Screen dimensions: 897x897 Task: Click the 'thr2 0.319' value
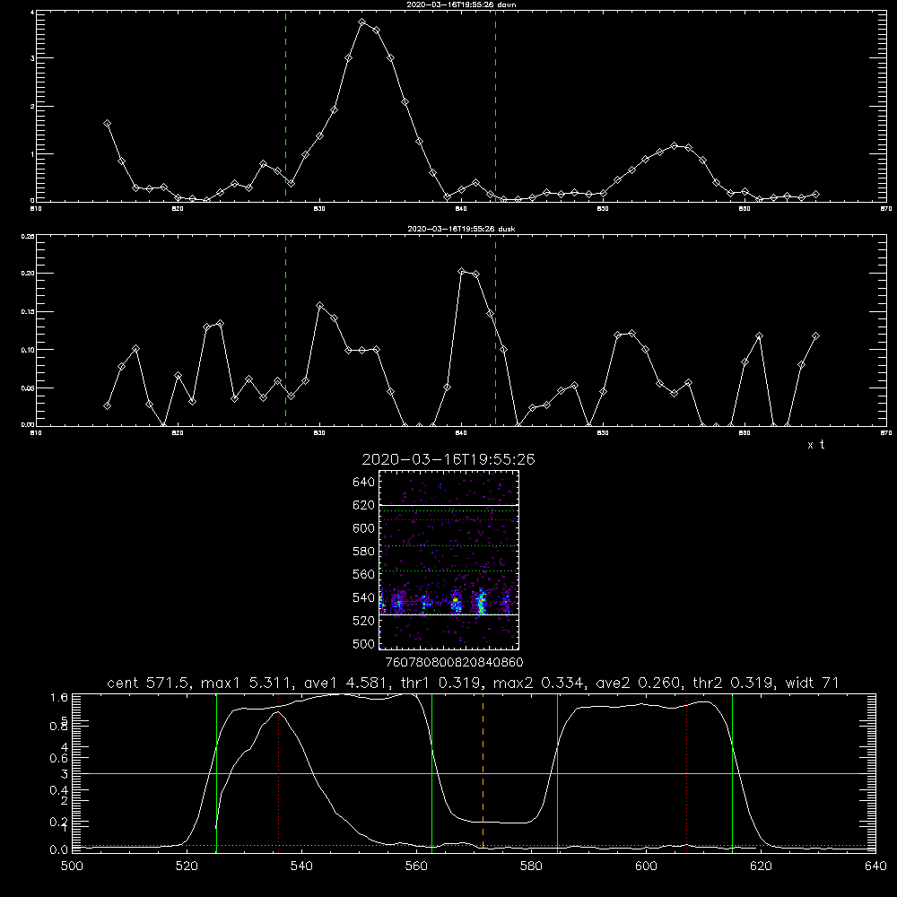coord(734,683)
